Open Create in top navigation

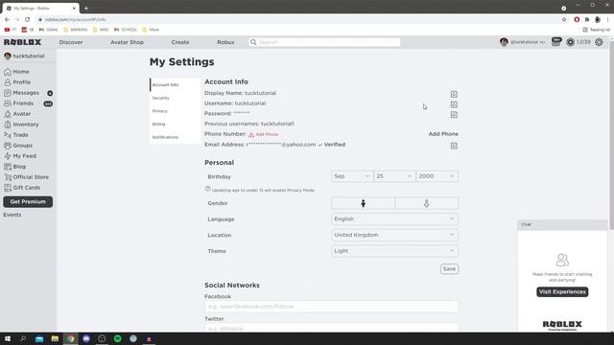(x=180, y=42)
